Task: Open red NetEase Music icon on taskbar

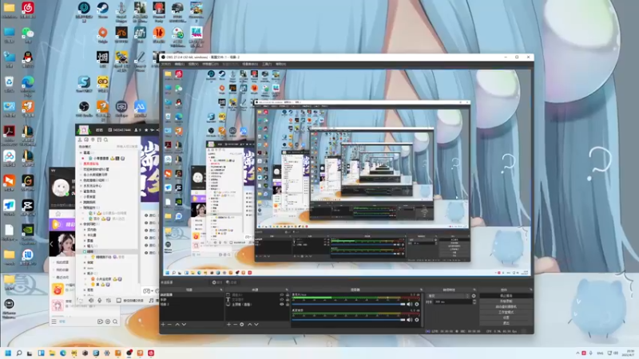Action: (151, 353)
